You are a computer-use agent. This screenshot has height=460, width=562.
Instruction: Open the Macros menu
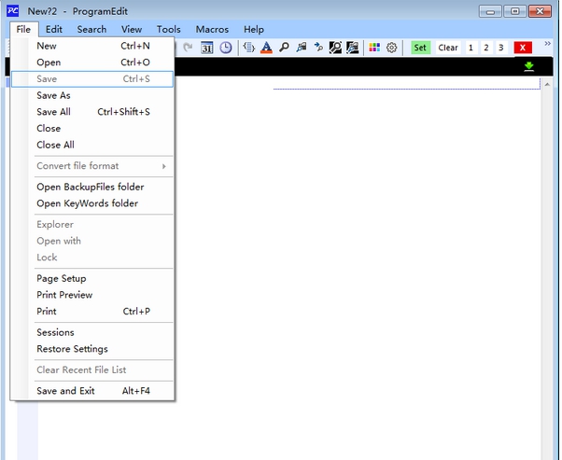212,29
